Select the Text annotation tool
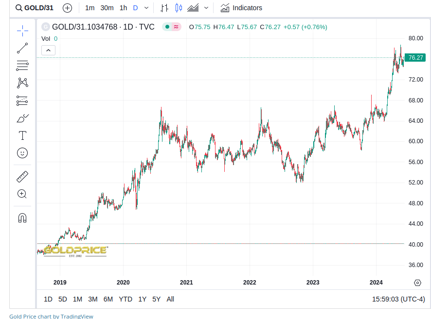 coord(22,135)
